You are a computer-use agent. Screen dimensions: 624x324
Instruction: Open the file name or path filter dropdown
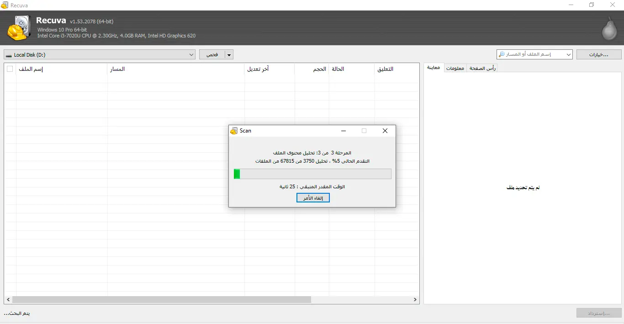(568, 55)
